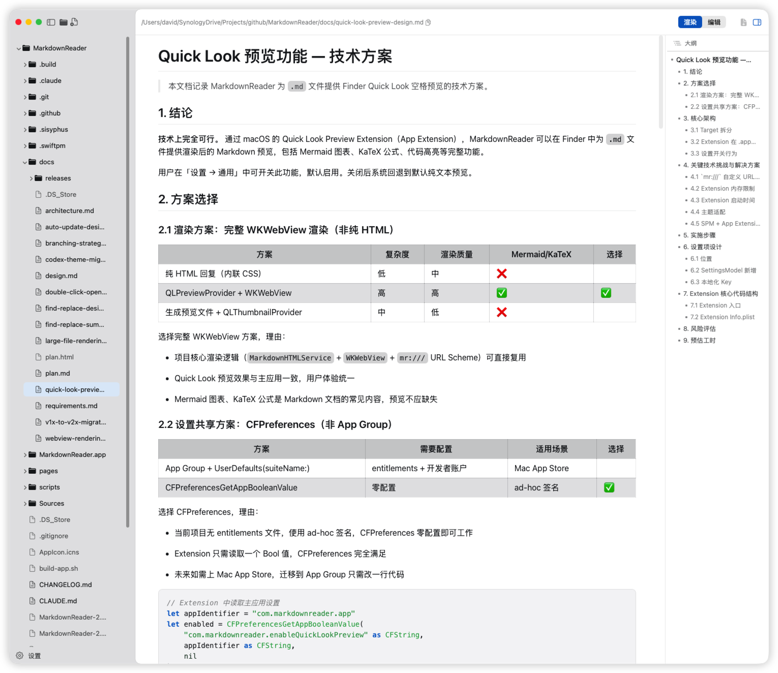Click the 'CFPreferencesGetAppBooleanValue' table cell
Image resolution: width=778 pixels, height=673 pixels.
click(x=262, y=488)
